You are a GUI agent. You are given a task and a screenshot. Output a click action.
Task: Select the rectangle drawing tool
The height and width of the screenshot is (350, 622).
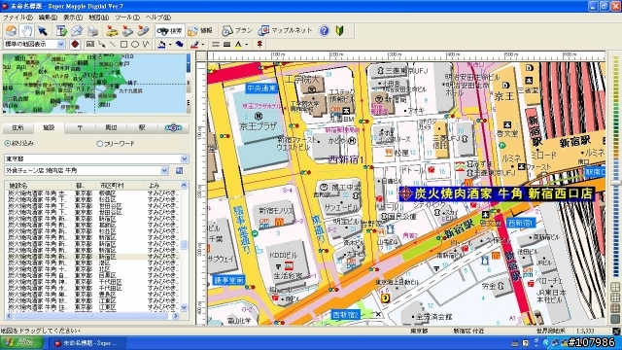(x=123, y=44)
